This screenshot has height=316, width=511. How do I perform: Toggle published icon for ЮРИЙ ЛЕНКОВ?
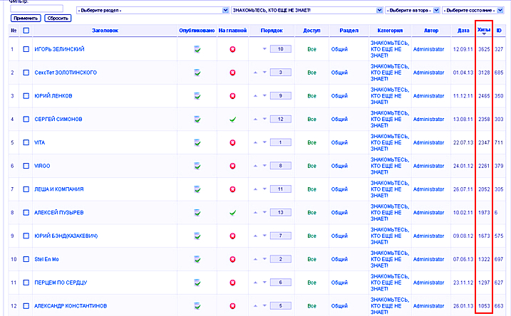pos(197,96)
